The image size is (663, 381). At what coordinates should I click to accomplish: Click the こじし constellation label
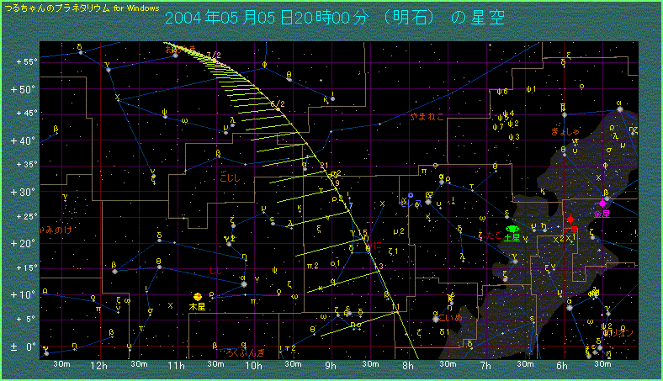click(229, 177)
